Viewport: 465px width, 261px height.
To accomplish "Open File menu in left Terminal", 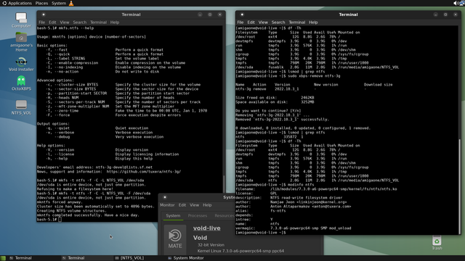I will point(42,22).
